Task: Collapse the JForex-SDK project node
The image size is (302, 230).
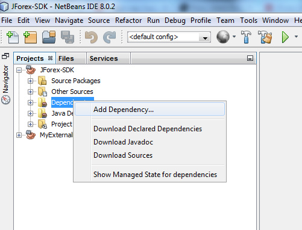Action: tap(19, 70)
